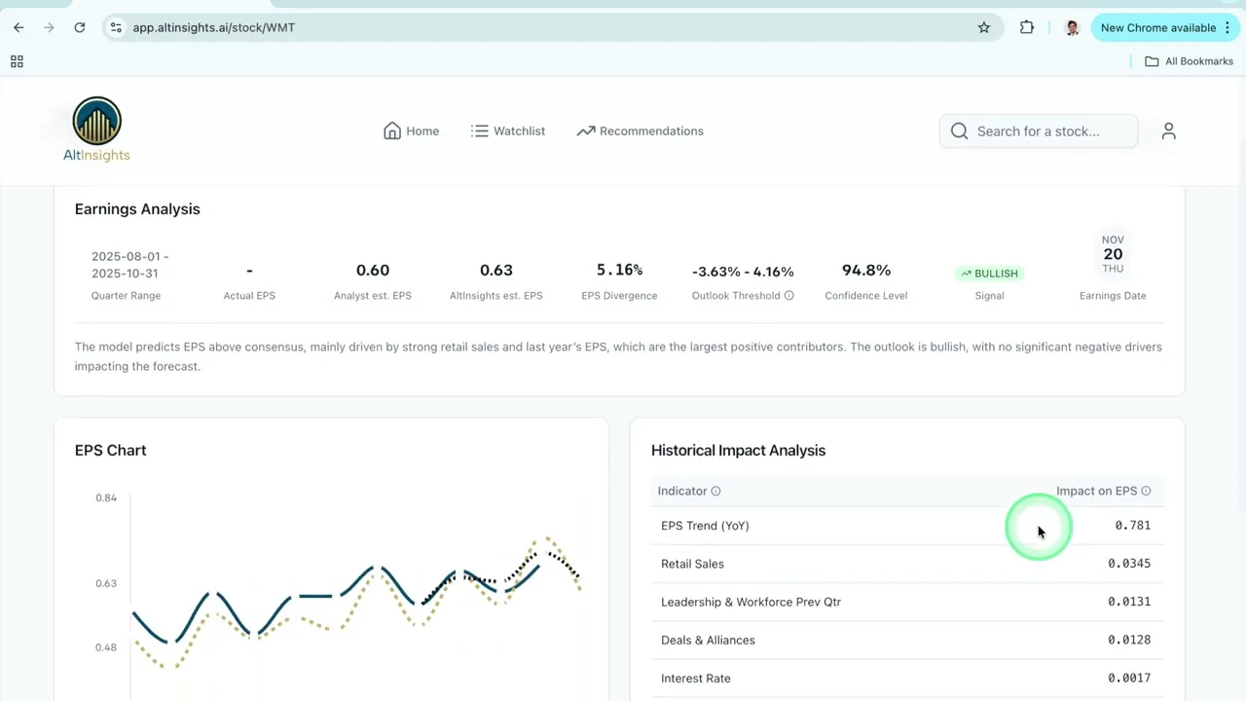
Task: Click the info icon beside Impact on EPS
Action: 1146,492
